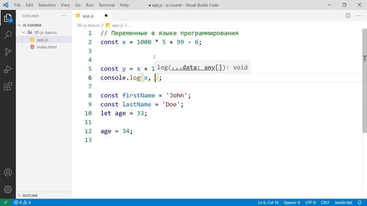Click the lastName variable on line 9
The image size is (367, 206).
136,104
